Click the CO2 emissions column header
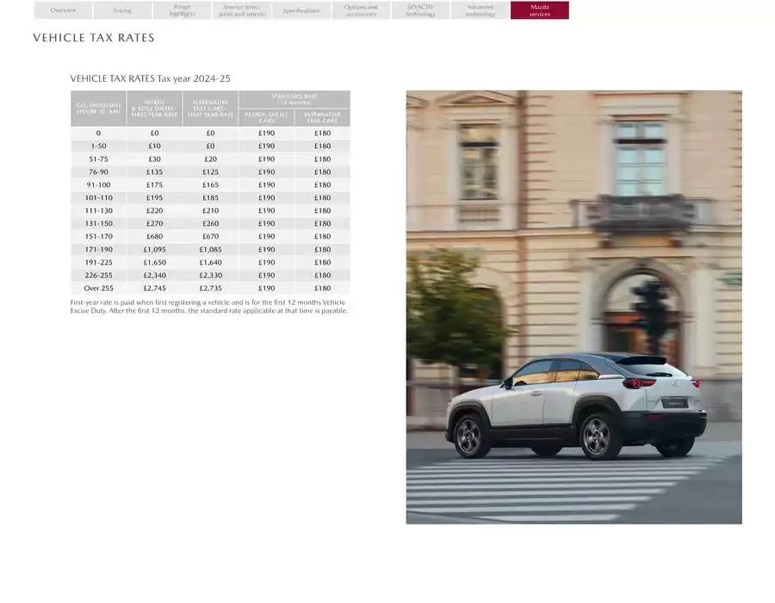This screenshot has height=603, width=775. click(98, 109)
